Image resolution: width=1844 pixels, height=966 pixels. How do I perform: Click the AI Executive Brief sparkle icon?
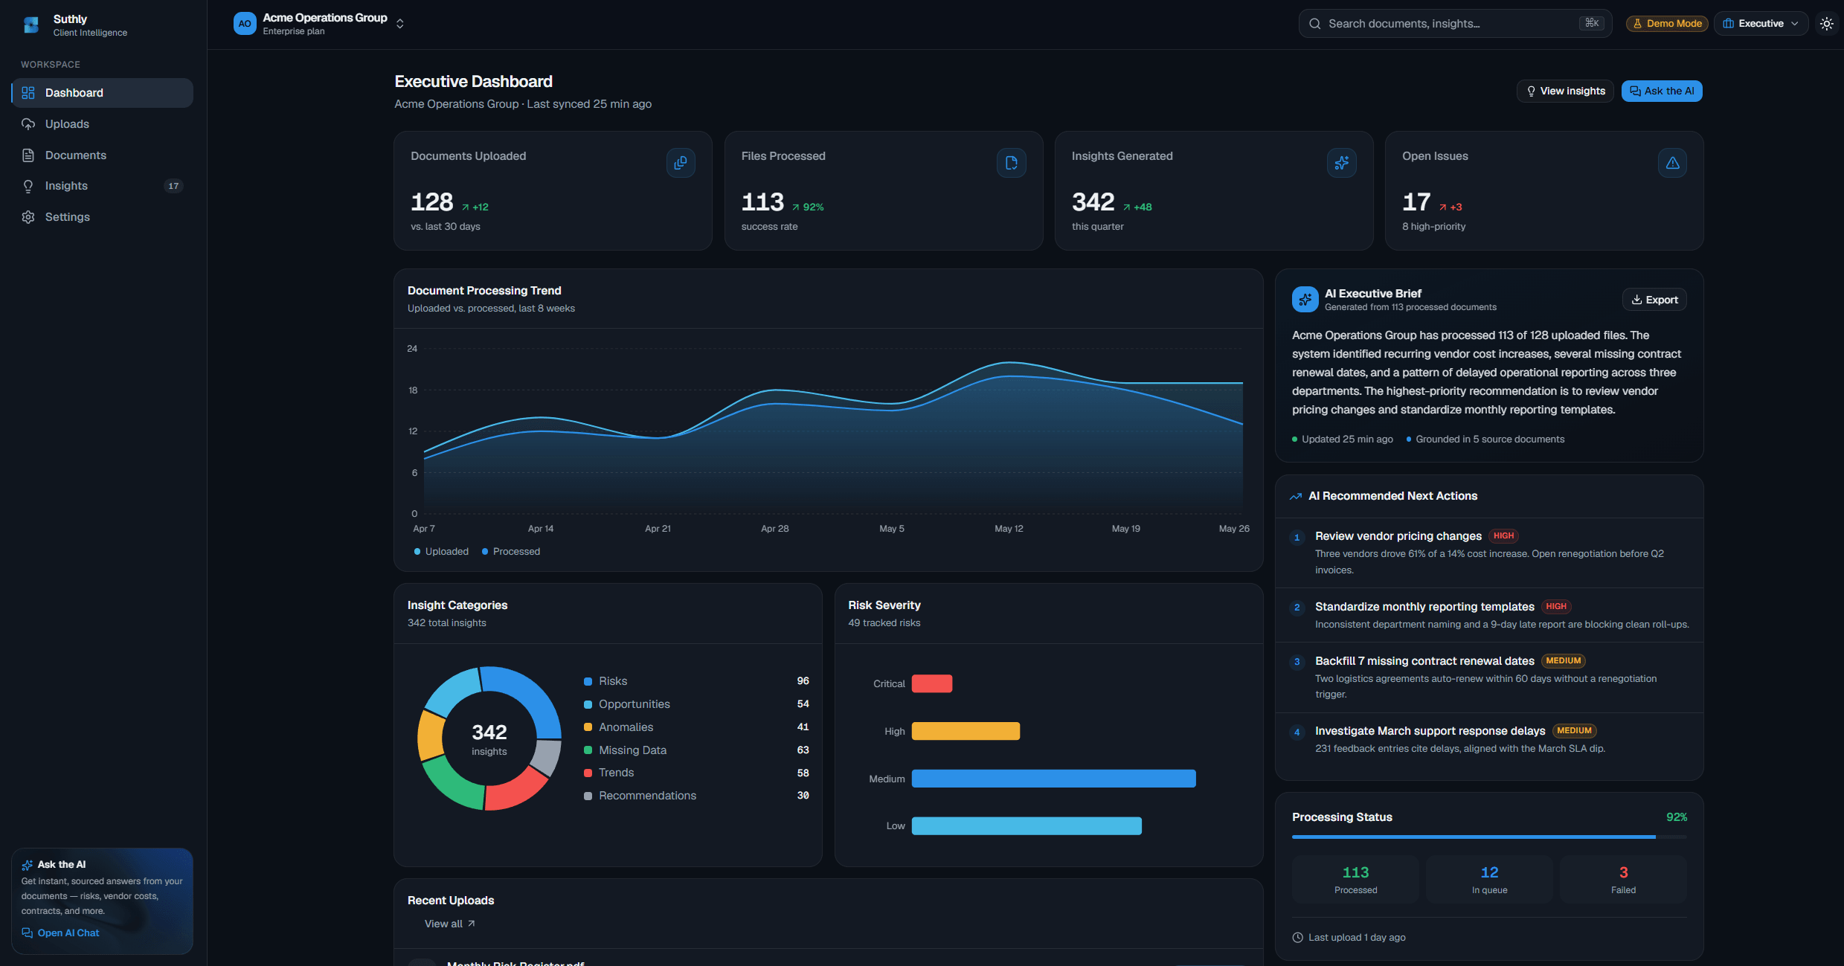(1305, 300)
